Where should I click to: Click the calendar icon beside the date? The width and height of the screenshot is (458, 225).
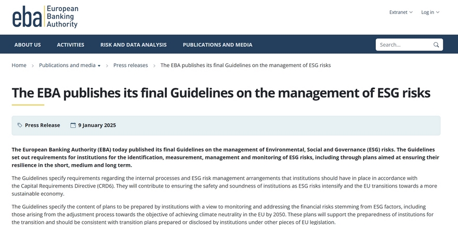tap(73, 125)
